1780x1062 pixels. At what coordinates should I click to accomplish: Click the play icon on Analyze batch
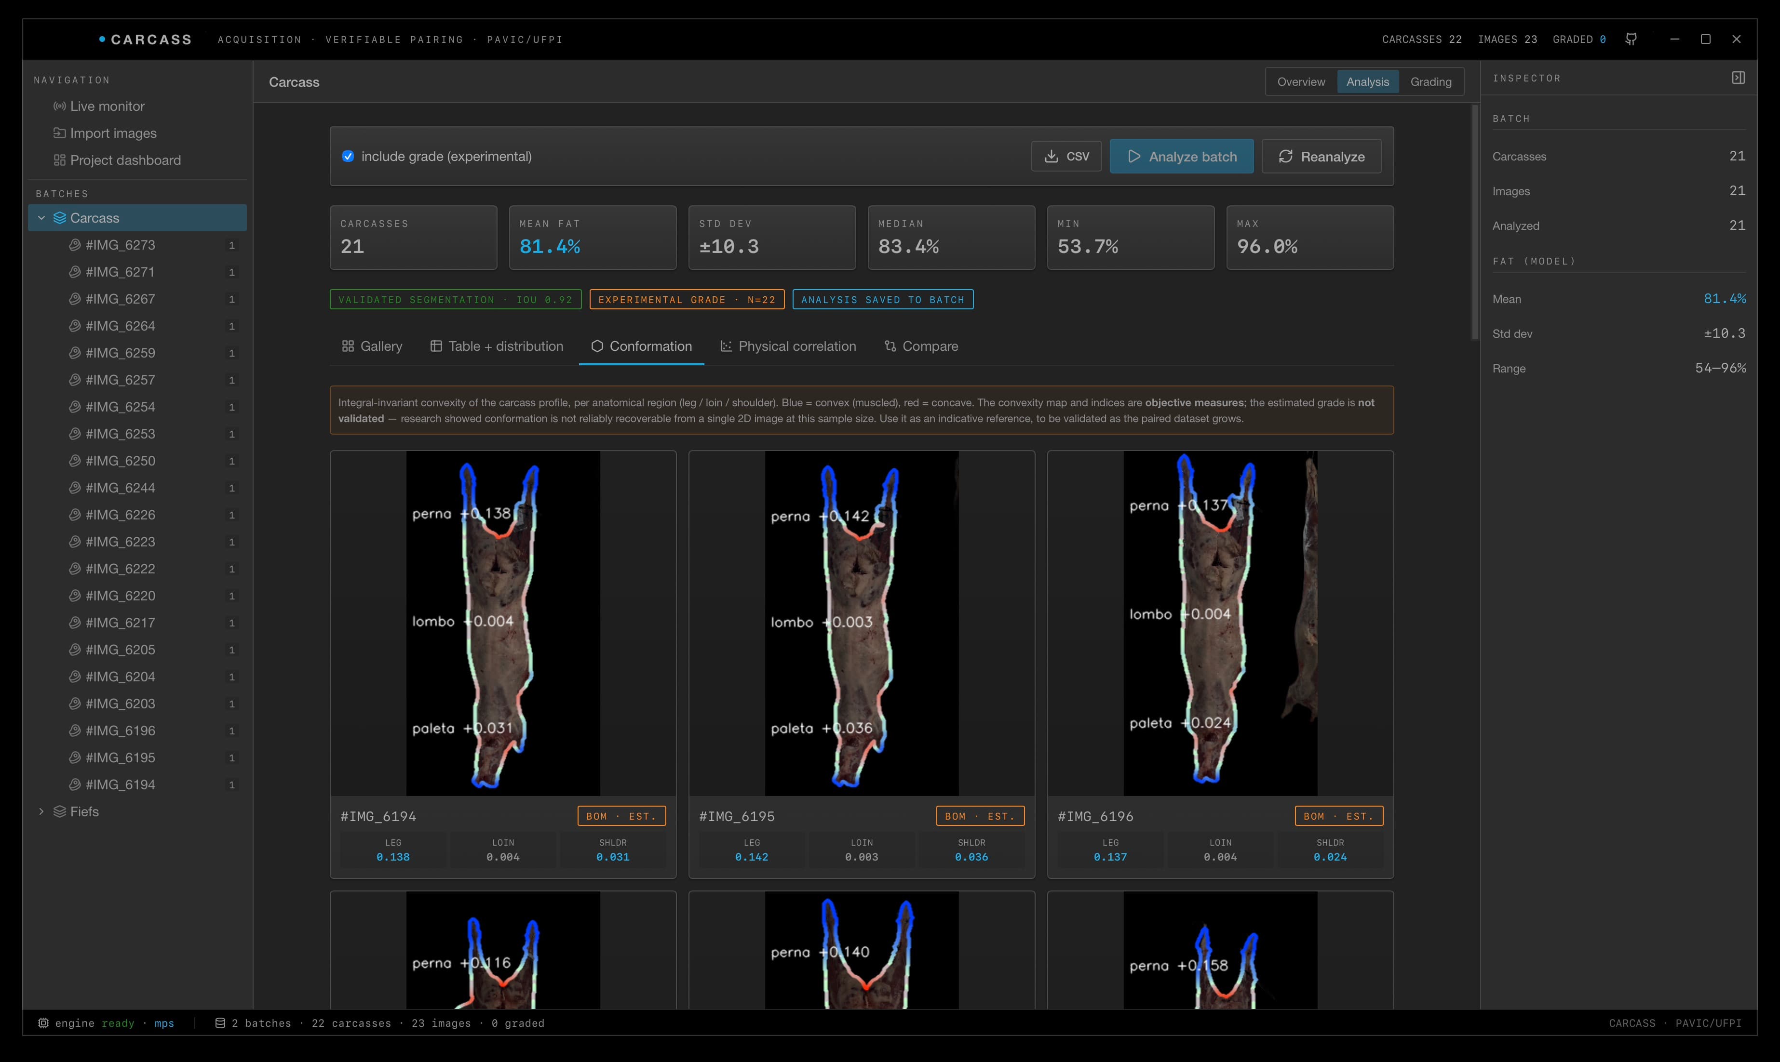pyautogui.click(x=1134, y=156)
